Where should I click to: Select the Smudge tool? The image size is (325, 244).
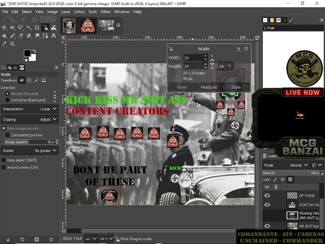pyautogui.click(x=37, y=36)
